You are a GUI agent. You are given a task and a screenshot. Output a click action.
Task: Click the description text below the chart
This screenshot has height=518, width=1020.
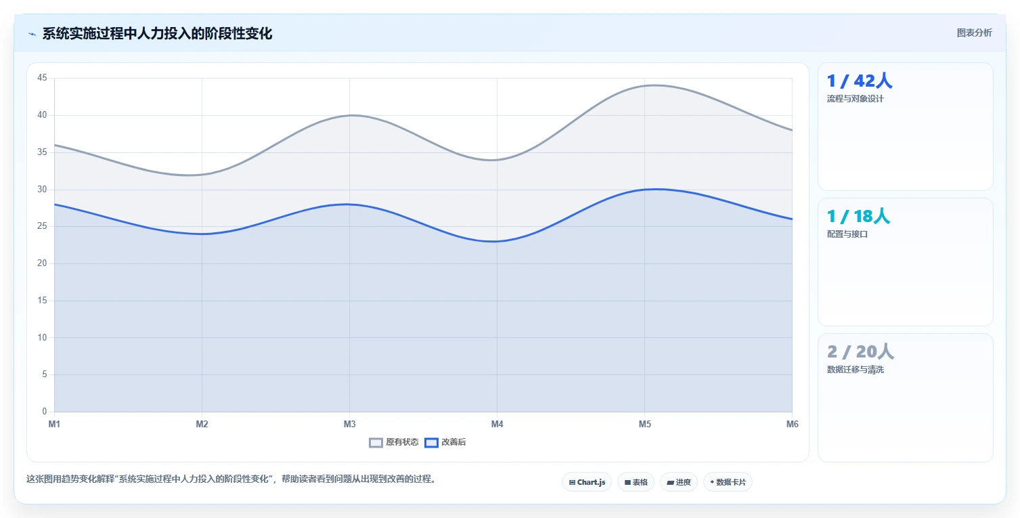tap(231, 479)
